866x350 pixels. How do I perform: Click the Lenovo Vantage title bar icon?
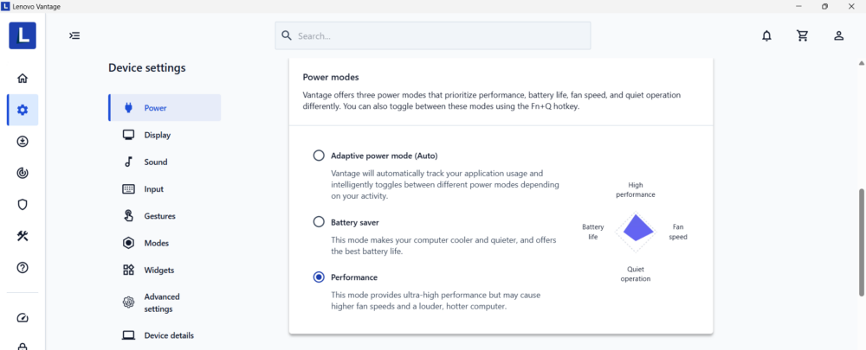[6, 7]
